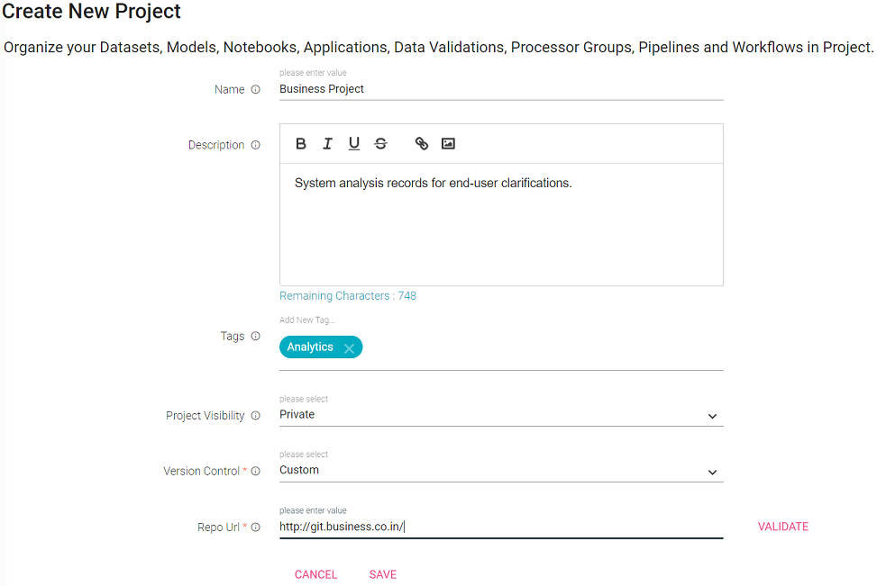The width and height of the screenshot is (877, 586).
Task: Open the Version Control dropdown arrow
Action: click(x=712, y=472)
